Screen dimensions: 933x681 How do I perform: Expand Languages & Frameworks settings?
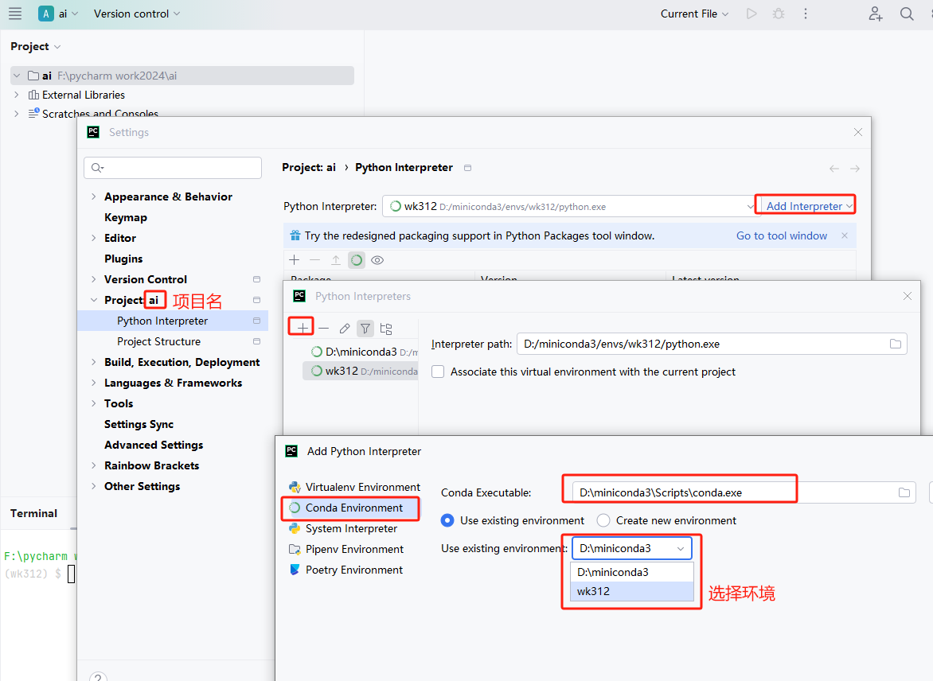(x=93, y=383)
